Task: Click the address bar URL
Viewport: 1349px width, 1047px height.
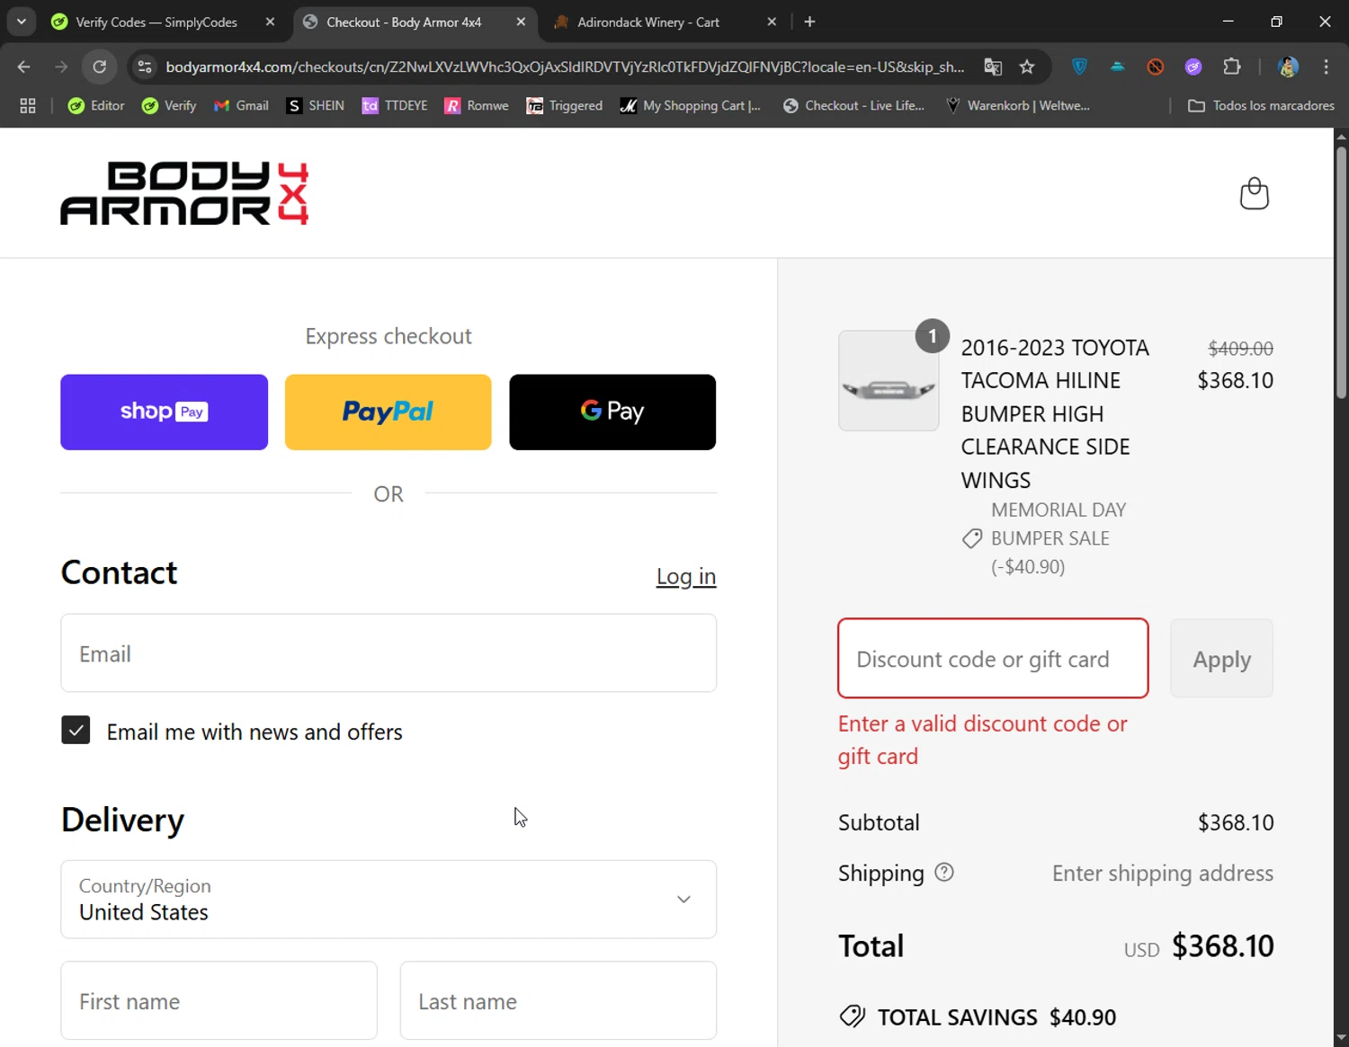Action: [x=565, y=67]
